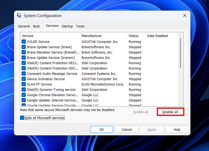Toggle Intel(R) Dynamic Tuning service checkbox

[24, 90]
